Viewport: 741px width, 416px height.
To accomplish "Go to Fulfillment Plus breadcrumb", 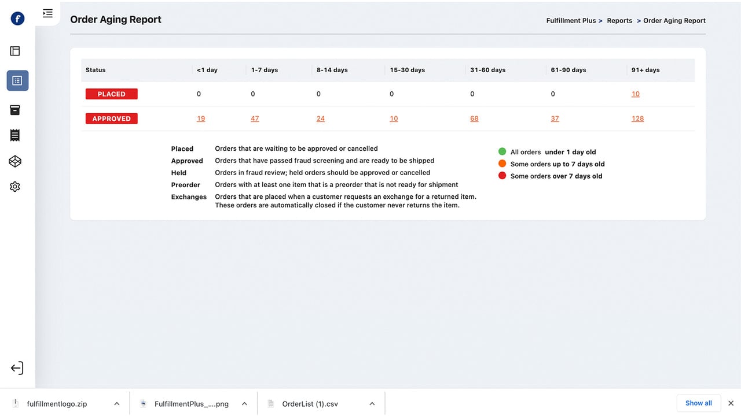I will coord(571,20).
